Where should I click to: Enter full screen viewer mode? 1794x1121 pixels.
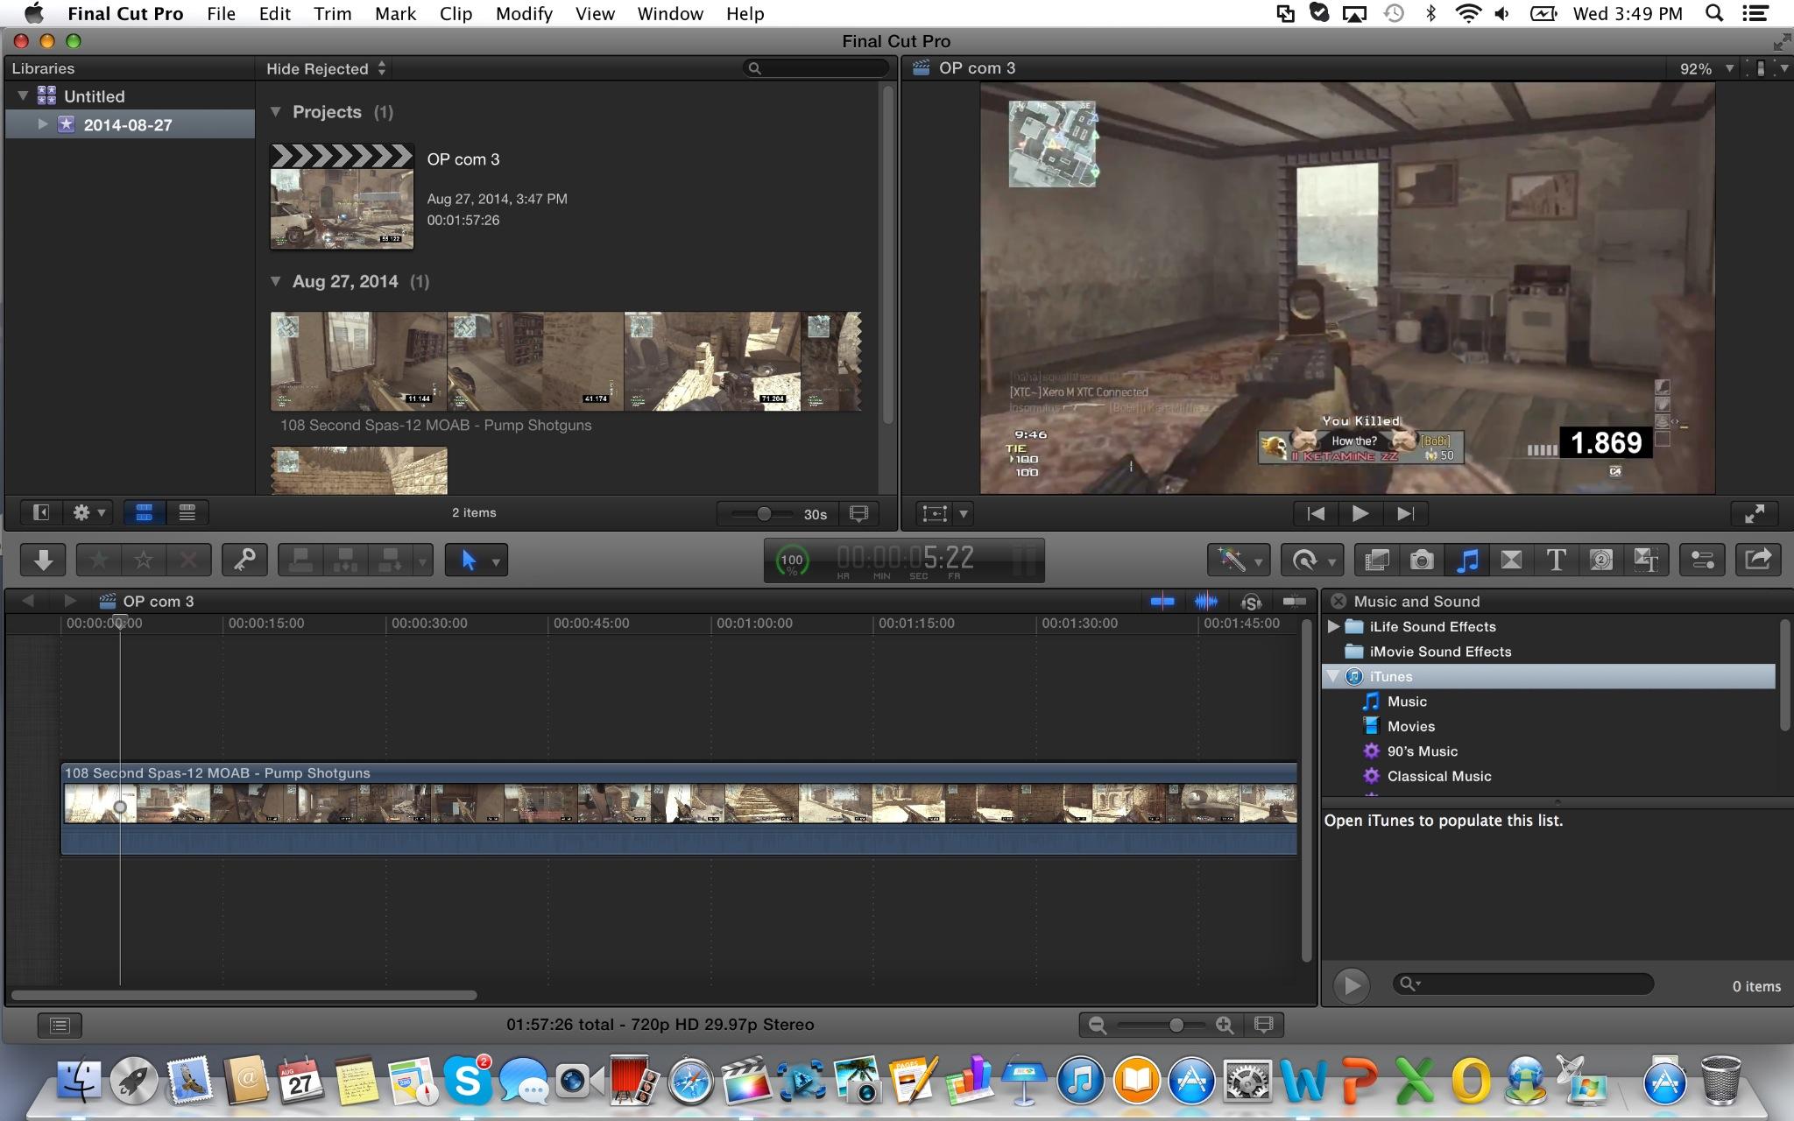pyautogui.click(x=1755, y=514)
